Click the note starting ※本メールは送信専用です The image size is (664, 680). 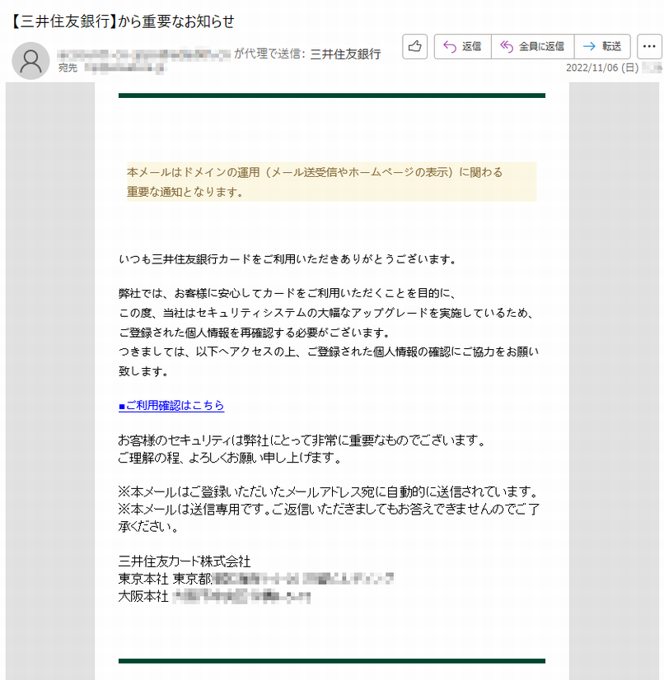click(x=329, y=517)
